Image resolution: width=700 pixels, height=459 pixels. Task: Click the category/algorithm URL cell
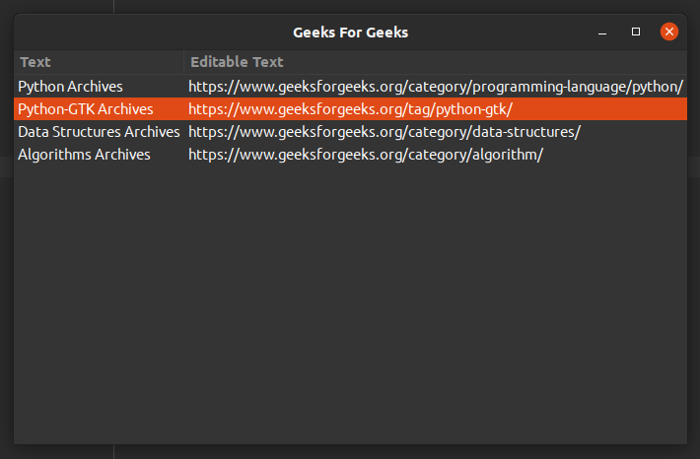[x=366, y=155]
